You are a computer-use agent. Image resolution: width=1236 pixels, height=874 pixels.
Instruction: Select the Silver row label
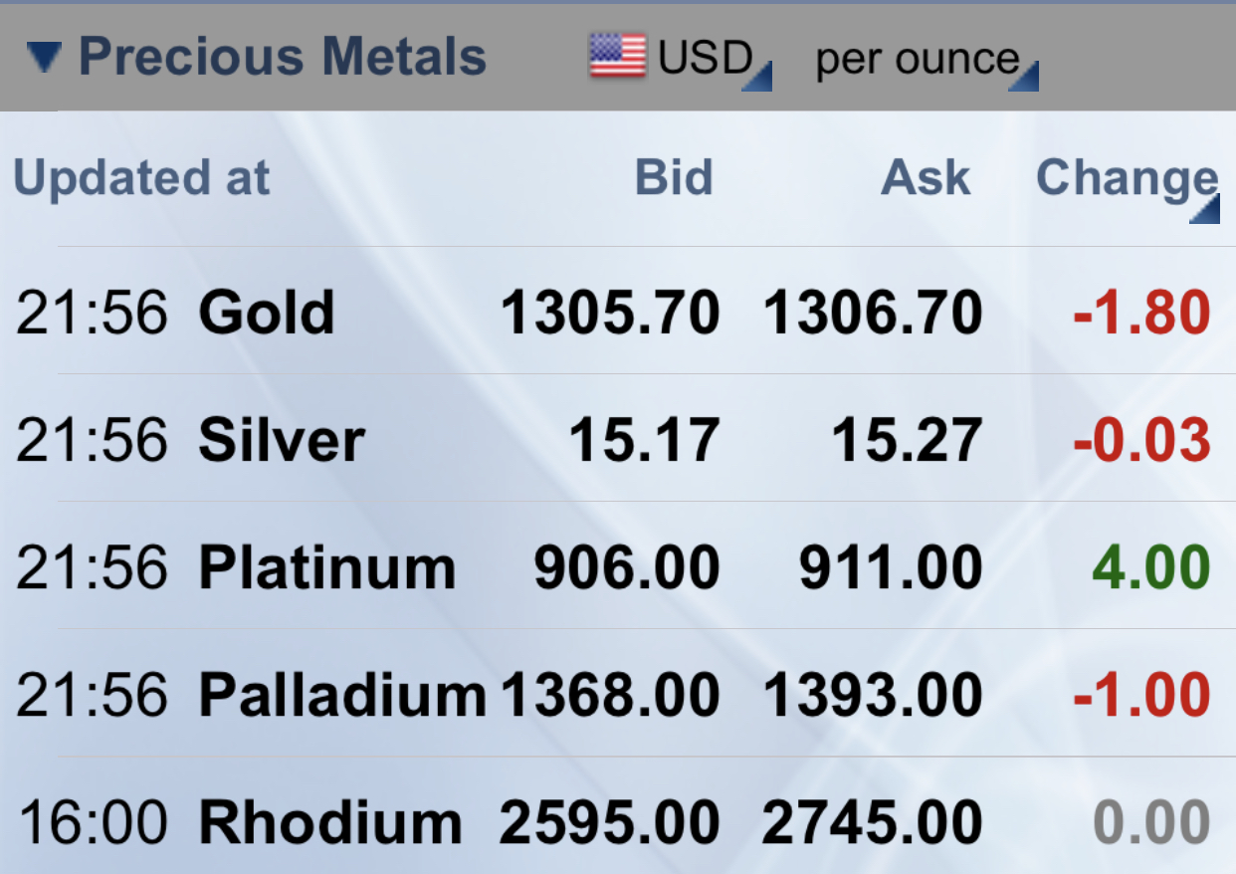coord(282,440)
